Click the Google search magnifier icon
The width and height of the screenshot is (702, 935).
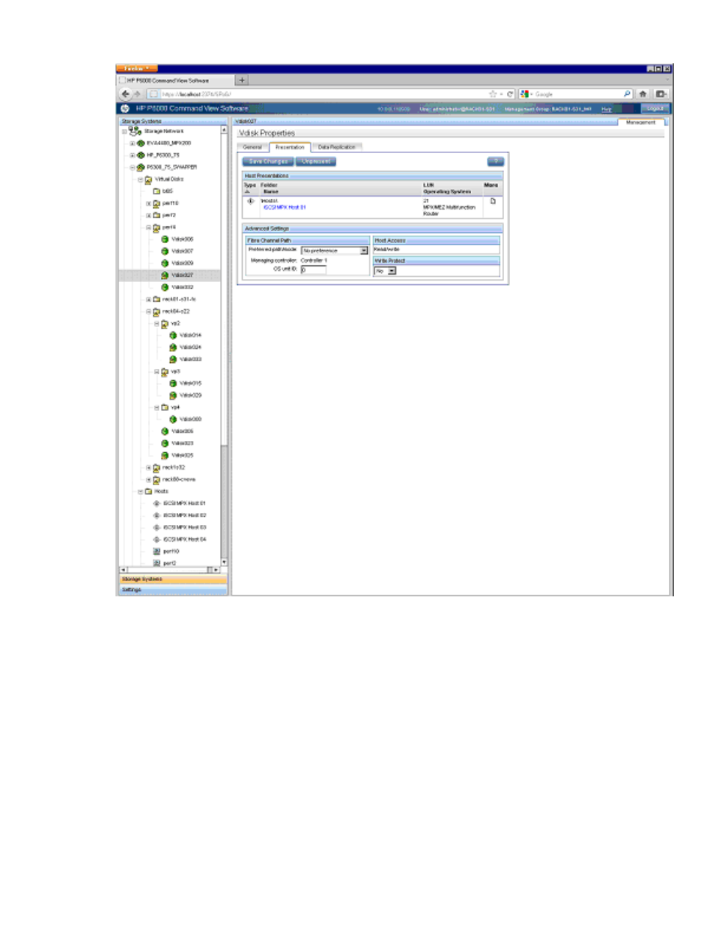(x=627, y=94)
